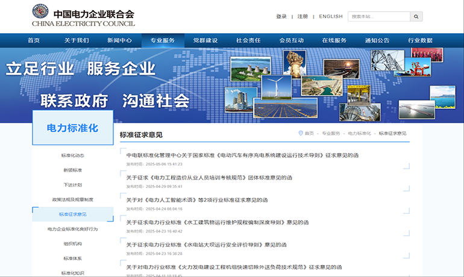Viewport: 464px width, 277px height.
Task: Click the 电力标准化 breadcrumb link
Action: click(359, 134)
